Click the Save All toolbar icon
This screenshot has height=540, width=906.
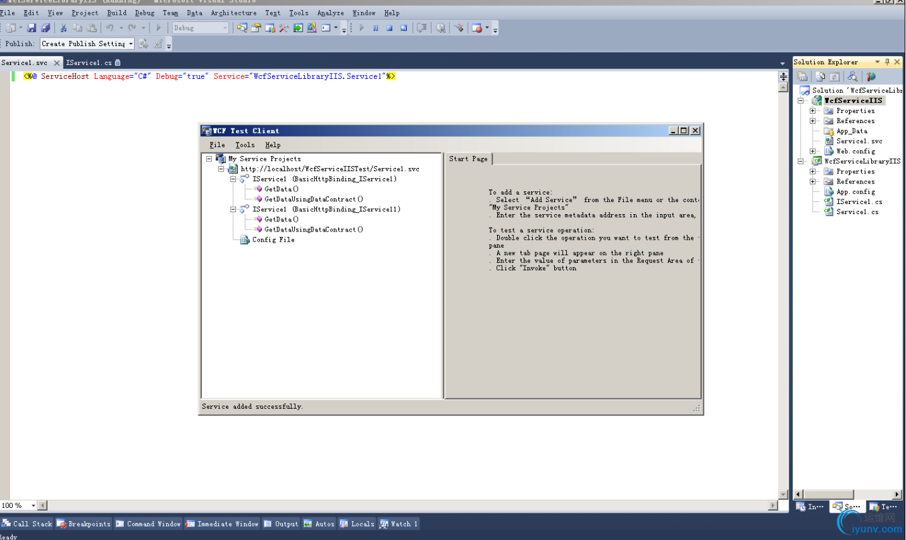pyautogui.click(x=46, y=28)
